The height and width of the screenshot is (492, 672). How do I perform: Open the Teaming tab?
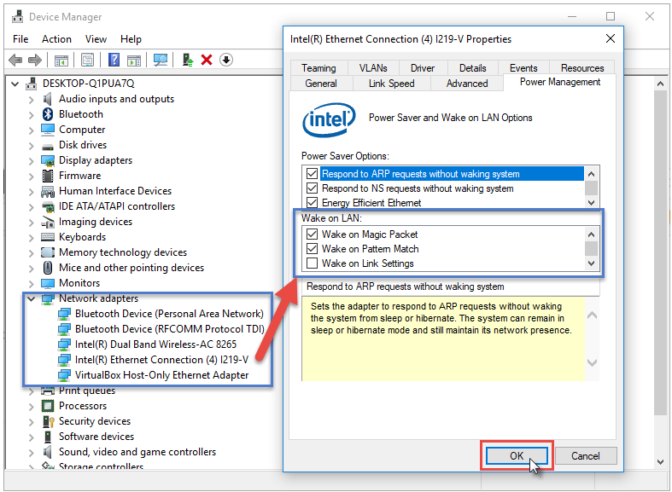tap(318, 68)
